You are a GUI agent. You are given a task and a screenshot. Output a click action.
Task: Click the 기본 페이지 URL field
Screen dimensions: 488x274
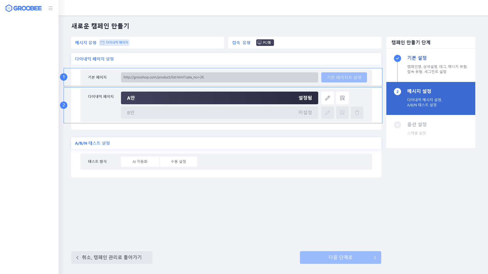point(219,77)
